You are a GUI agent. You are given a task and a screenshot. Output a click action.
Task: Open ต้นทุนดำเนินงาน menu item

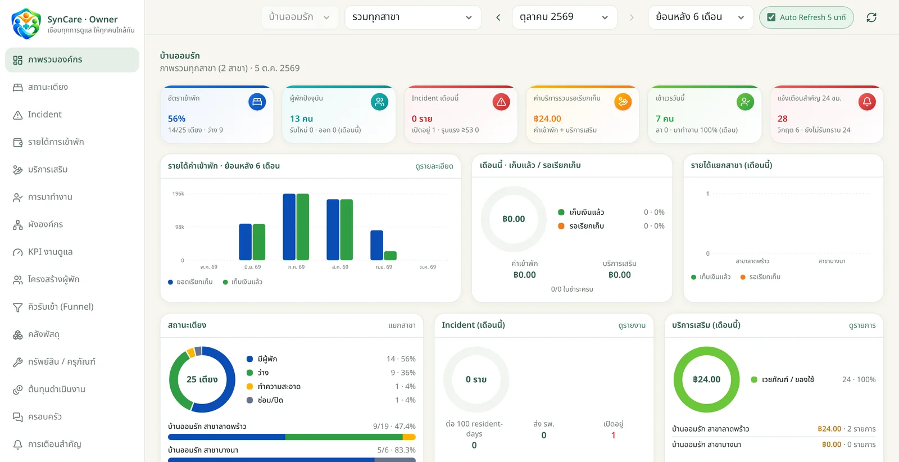click(72, 389)
